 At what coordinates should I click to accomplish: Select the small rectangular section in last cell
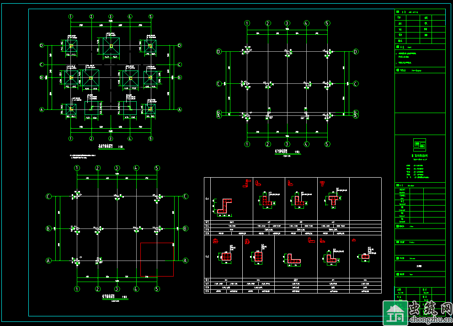(365, 256)
